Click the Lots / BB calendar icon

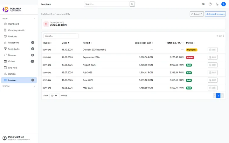point(5,68)
